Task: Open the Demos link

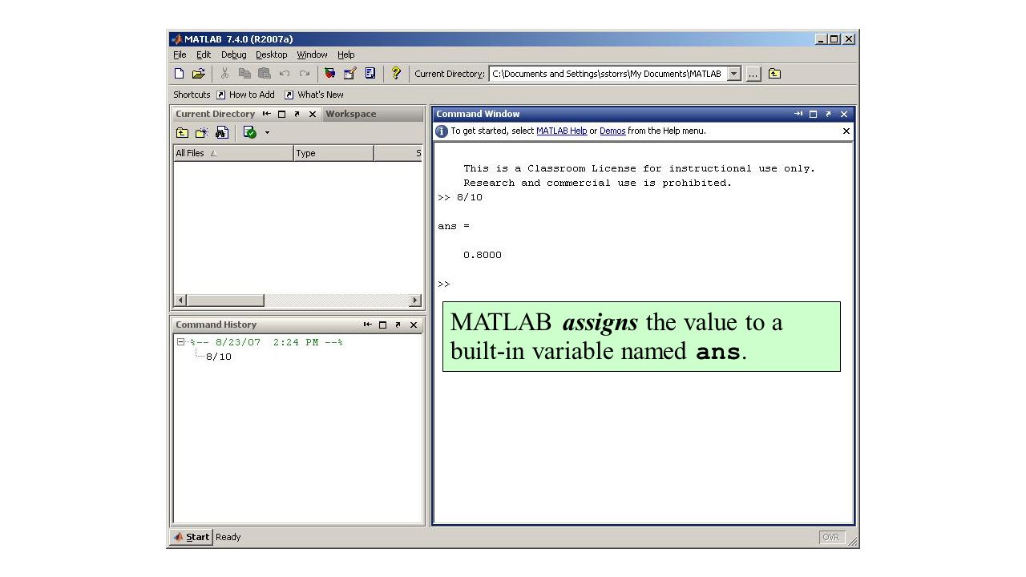Action: click(612, 131)
